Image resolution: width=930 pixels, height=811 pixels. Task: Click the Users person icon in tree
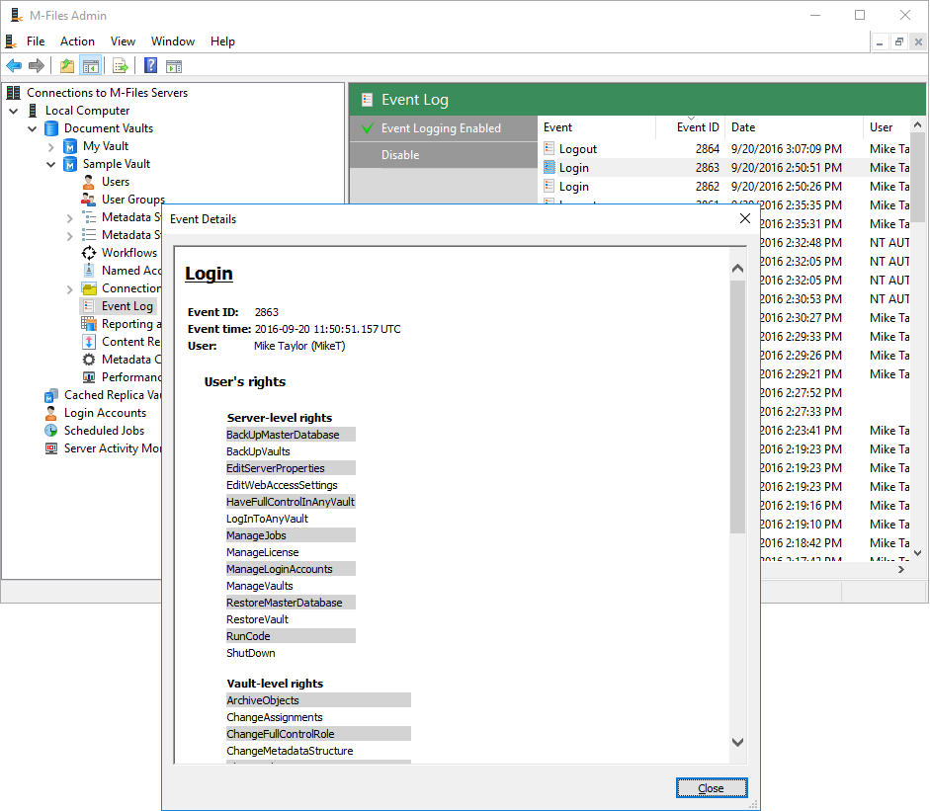click(x=88, y=182)
